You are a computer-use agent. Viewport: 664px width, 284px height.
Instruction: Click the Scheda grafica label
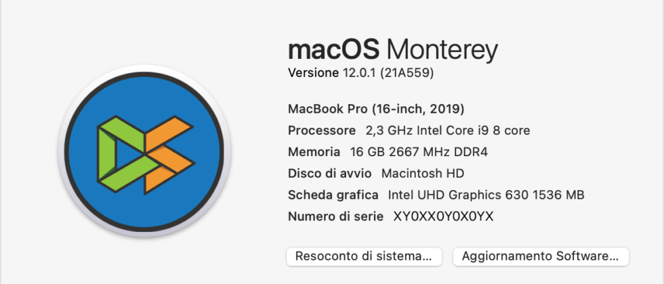pyautogui.click(x=333, y=195)
